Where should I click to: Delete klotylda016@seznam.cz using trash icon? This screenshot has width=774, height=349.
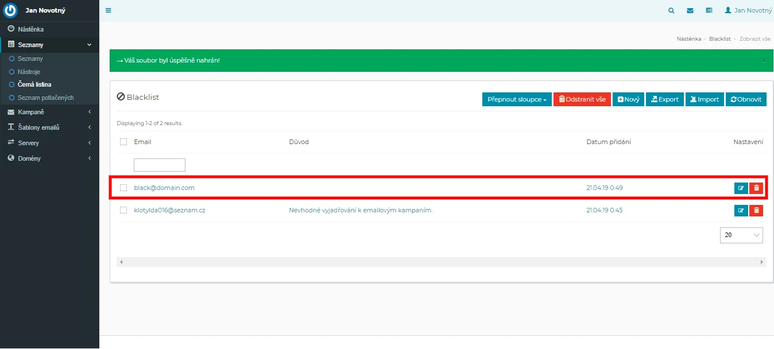[756, 211]
